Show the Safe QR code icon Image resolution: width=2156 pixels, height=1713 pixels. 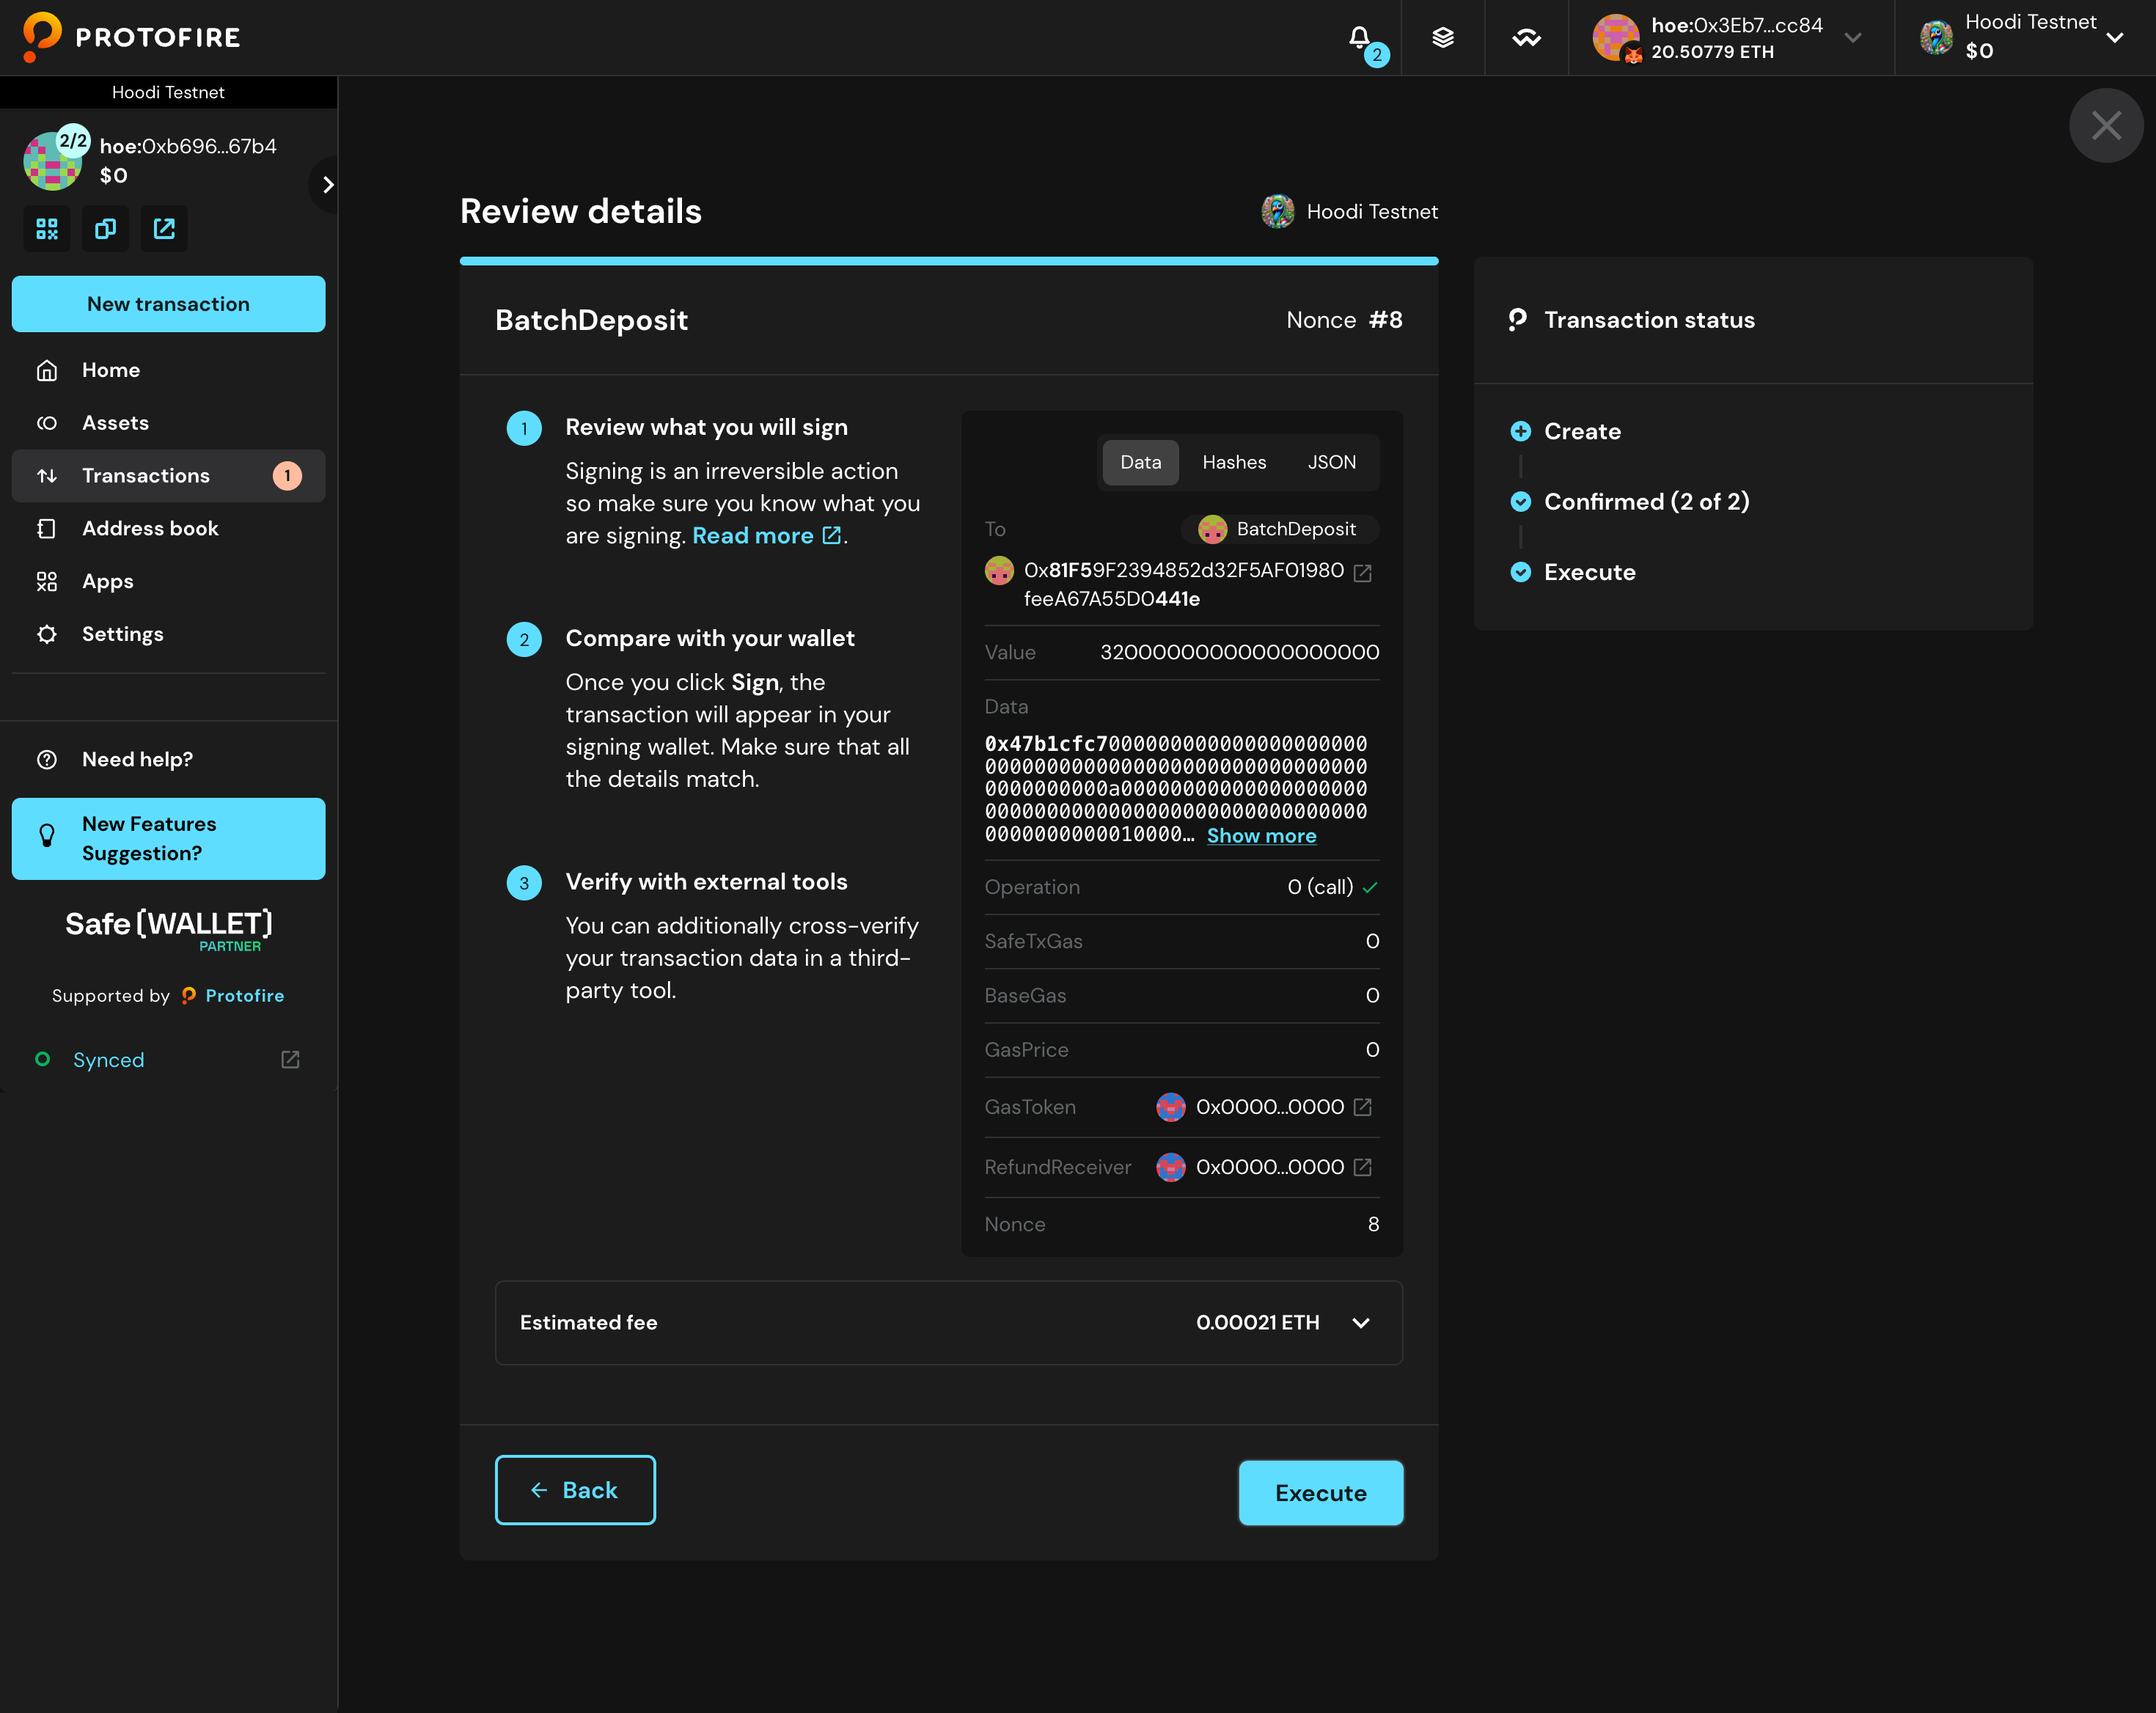click(47, 229)
